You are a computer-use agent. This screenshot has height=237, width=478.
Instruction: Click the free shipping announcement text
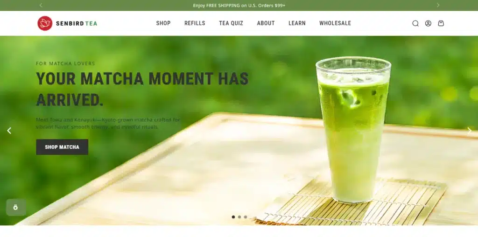click(x=239, y=6)
